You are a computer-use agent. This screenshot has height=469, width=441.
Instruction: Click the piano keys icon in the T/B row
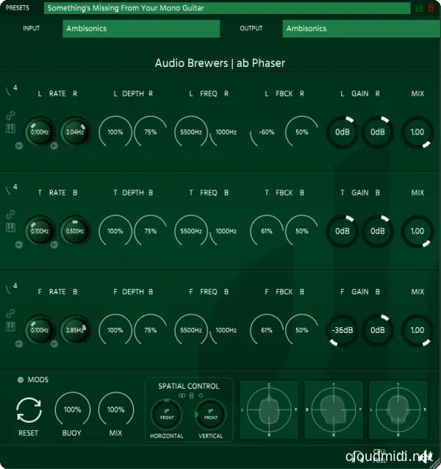pyautogui.click(x=10, y=227)
